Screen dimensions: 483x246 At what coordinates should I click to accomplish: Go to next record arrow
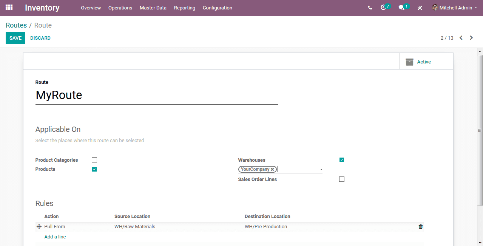click(x=471, y=38)
